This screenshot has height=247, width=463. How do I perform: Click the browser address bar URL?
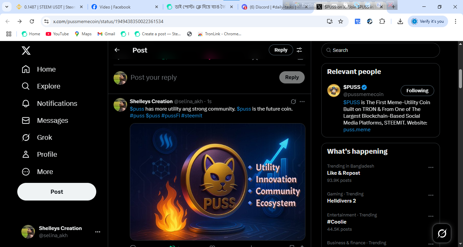tap(108, 21)
